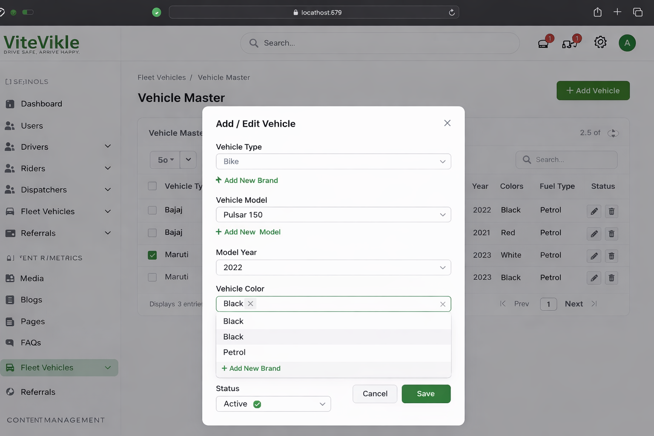Open the Vehicle Type dropdown showing Bike
Image resolution: width=654 pixels, height=436 pixels.
(x=333, y=161)
